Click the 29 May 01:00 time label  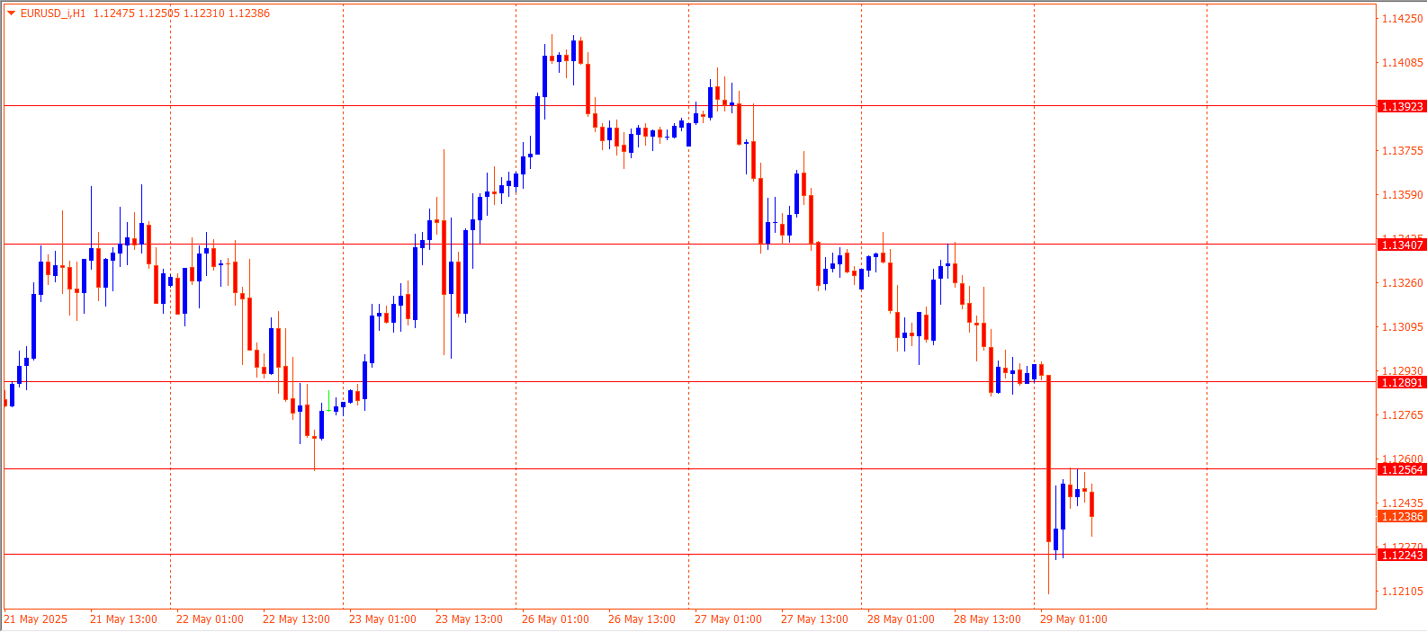point(1073,619)
